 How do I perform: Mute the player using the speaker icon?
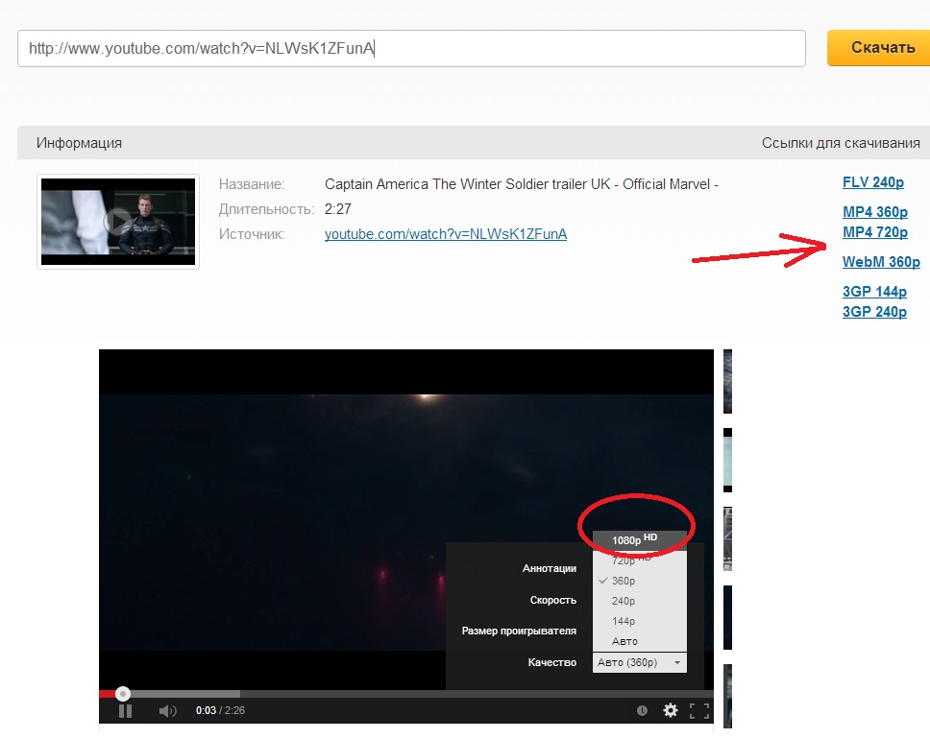pos(167,711)
